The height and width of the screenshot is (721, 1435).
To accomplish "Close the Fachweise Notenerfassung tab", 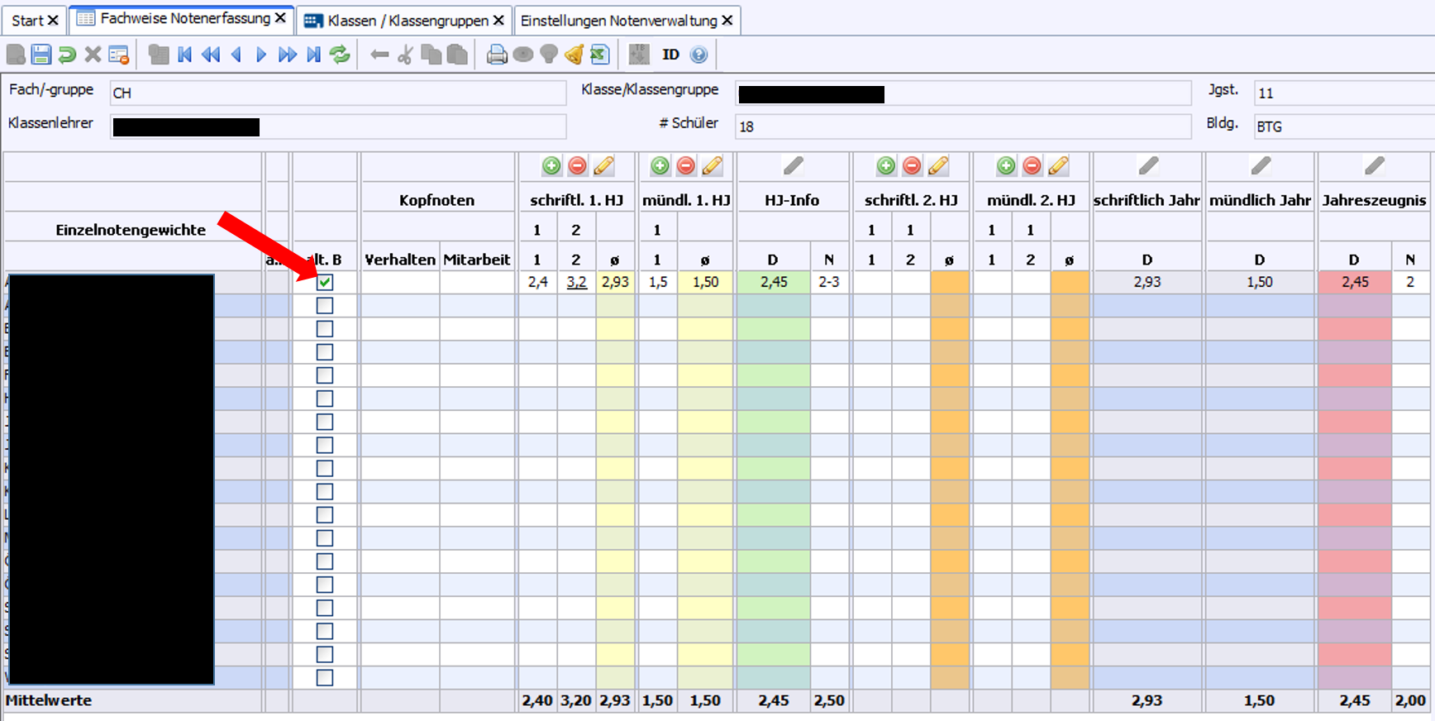I will (x=280, y=18).
